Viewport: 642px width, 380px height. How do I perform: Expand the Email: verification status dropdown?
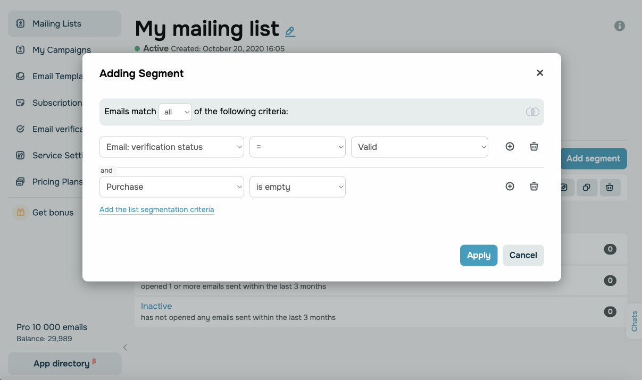(x=171, y=147)
